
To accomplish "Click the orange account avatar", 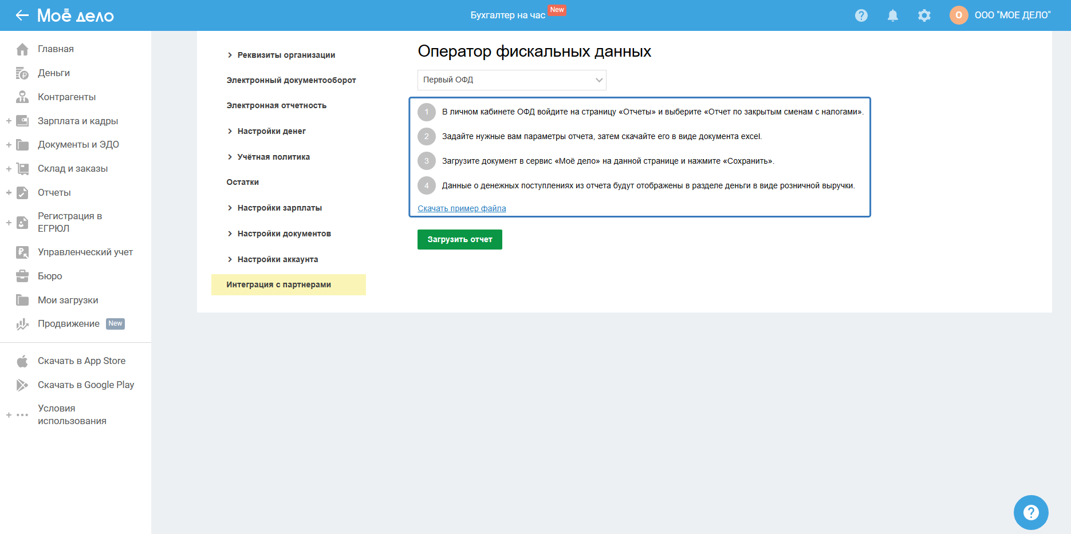I will [x=959, y=15].
